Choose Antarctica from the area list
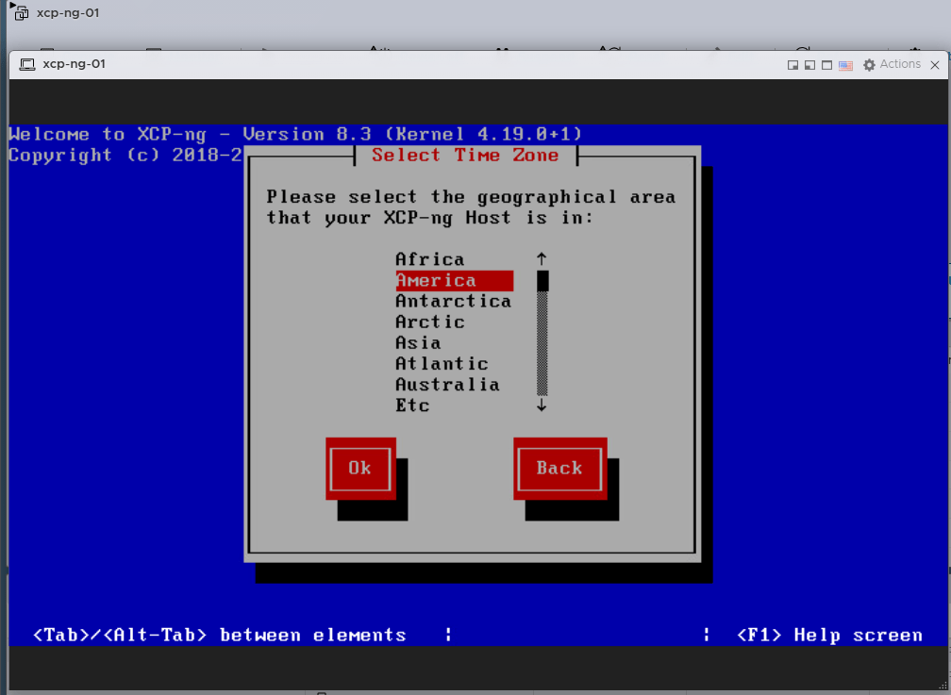Screen dimensions: 951x695 coord(453,301)
